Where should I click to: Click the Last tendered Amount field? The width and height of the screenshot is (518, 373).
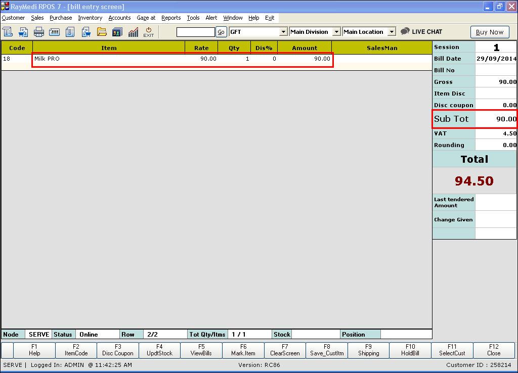496,202
